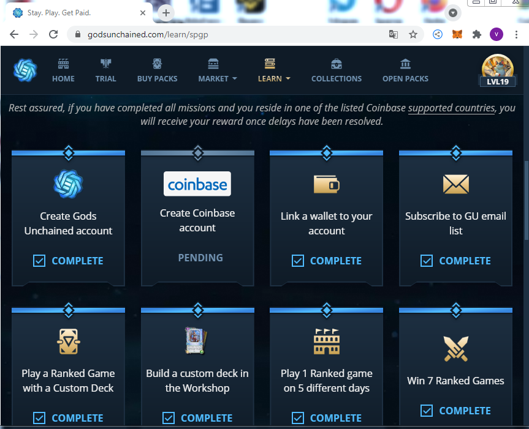Click the tab search dropdown arrow
This screenshot has height=429, width=529.
tap(453, 13)
